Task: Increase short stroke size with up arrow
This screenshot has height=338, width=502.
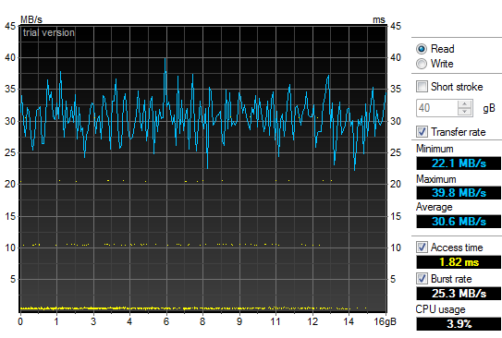Action: (464, 104)
